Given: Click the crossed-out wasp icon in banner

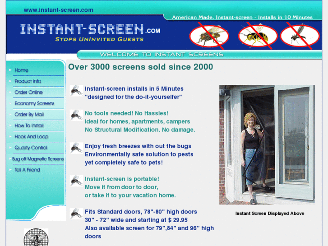Looking at the screenshot, I should (x=258, y=36).
